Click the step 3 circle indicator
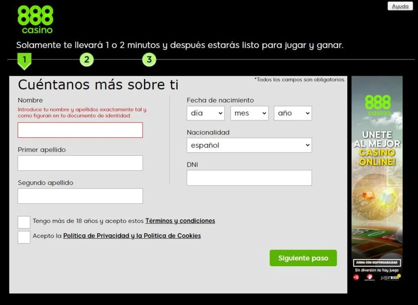This screenshot has width=418, height=305. tap(149, 60)
